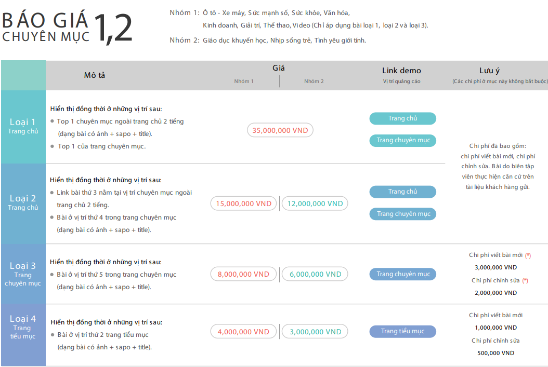Select the Loại 4 Trang tiểu mục row label
The image size is (548, 367).
(x=23, y=327)
